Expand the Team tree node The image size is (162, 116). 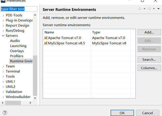point(3,66)
